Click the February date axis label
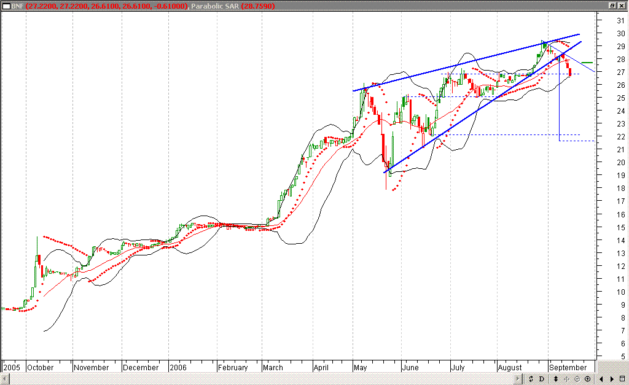Screen dimensions: 629x385 coord(233,367)
